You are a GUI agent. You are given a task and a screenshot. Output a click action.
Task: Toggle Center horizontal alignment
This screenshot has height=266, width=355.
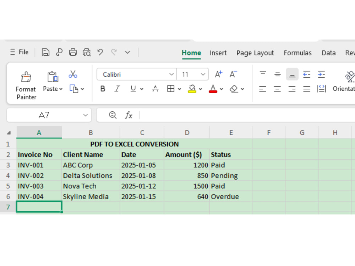pyautogui.click(x=277, y=89)
